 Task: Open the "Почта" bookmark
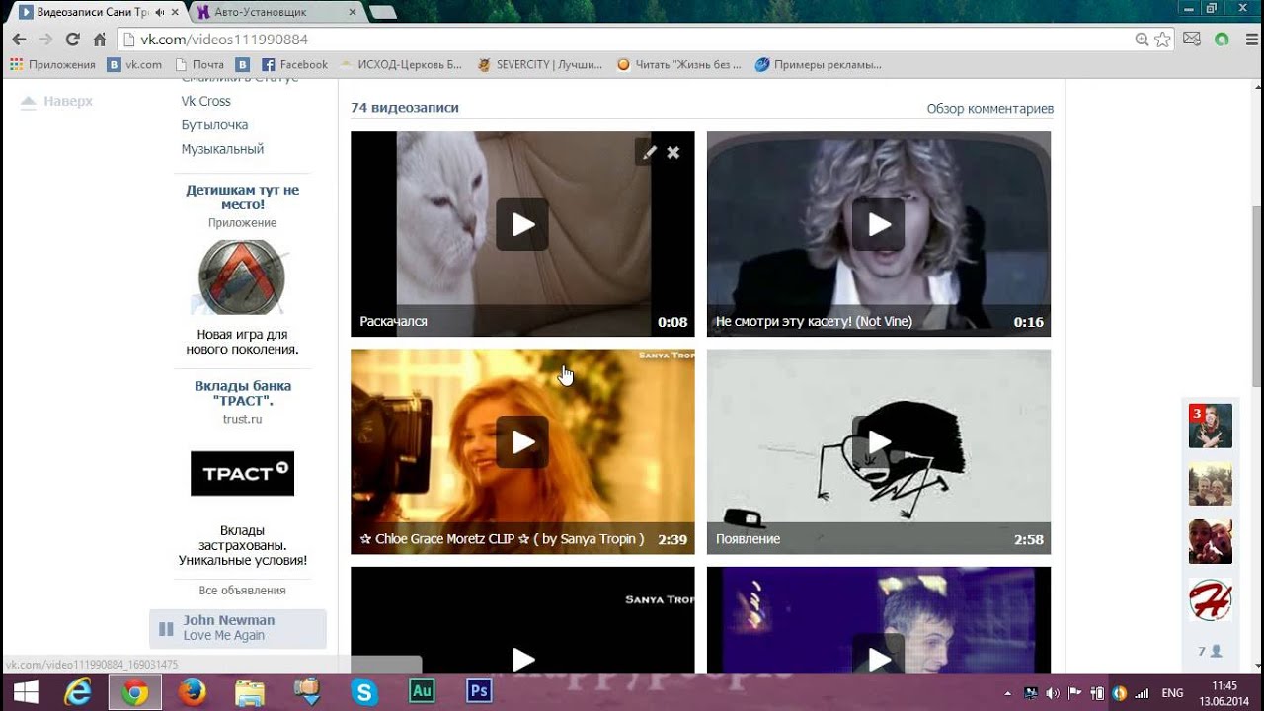199,65
